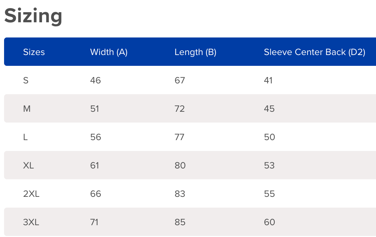Click the Sizing heading

click(x=33, y=16)
